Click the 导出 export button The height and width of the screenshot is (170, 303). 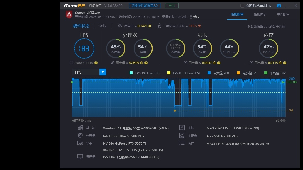tap(172, 6)
